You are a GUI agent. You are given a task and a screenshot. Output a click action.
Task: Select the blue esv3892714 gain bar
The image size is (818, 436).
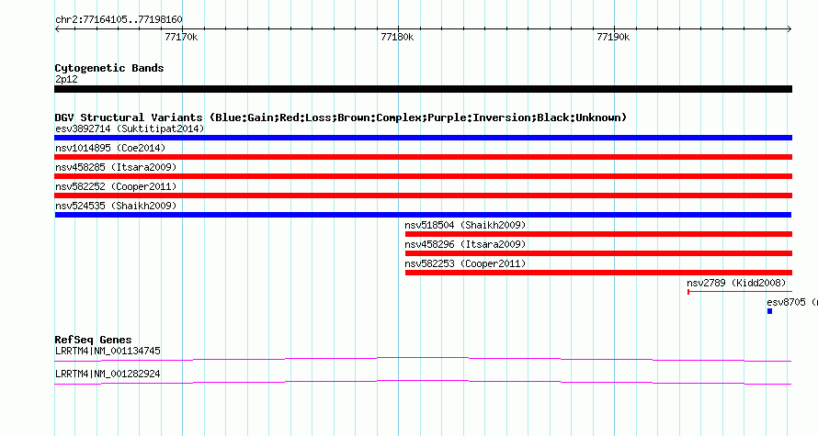pos(423,138)
